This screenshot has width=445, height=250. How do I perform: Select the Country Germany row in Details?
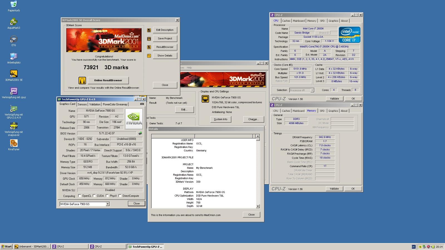pyautogui.click(x=204, y=150)
